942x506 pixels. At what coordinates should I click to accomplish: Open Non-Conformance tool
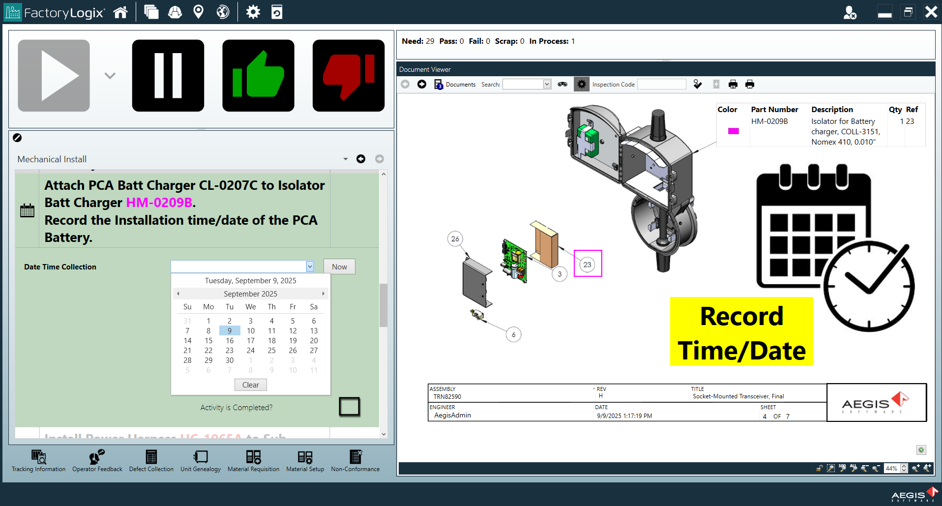pos(355,461)
